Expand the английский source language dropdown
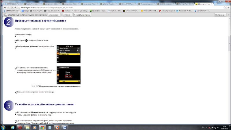 [54, 15]
